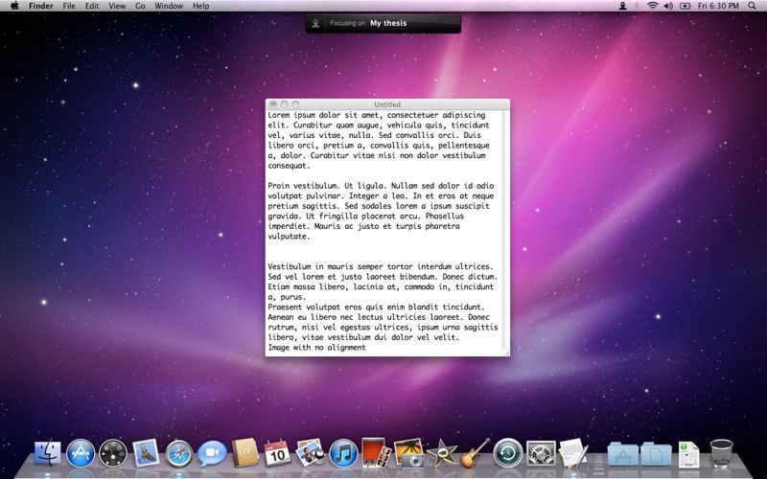767x479 pixels.
Task: Click on "Proin vestibulum. Ut ligula."
Action: pyautogui.click(x=327, y=186)
